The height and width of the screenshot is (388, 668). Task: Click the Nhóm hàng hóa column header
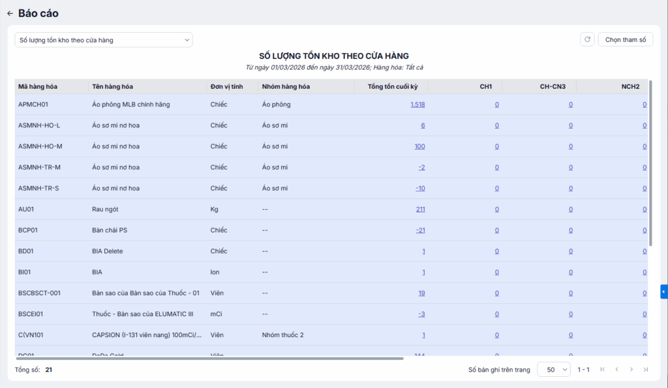coord(286,87)
